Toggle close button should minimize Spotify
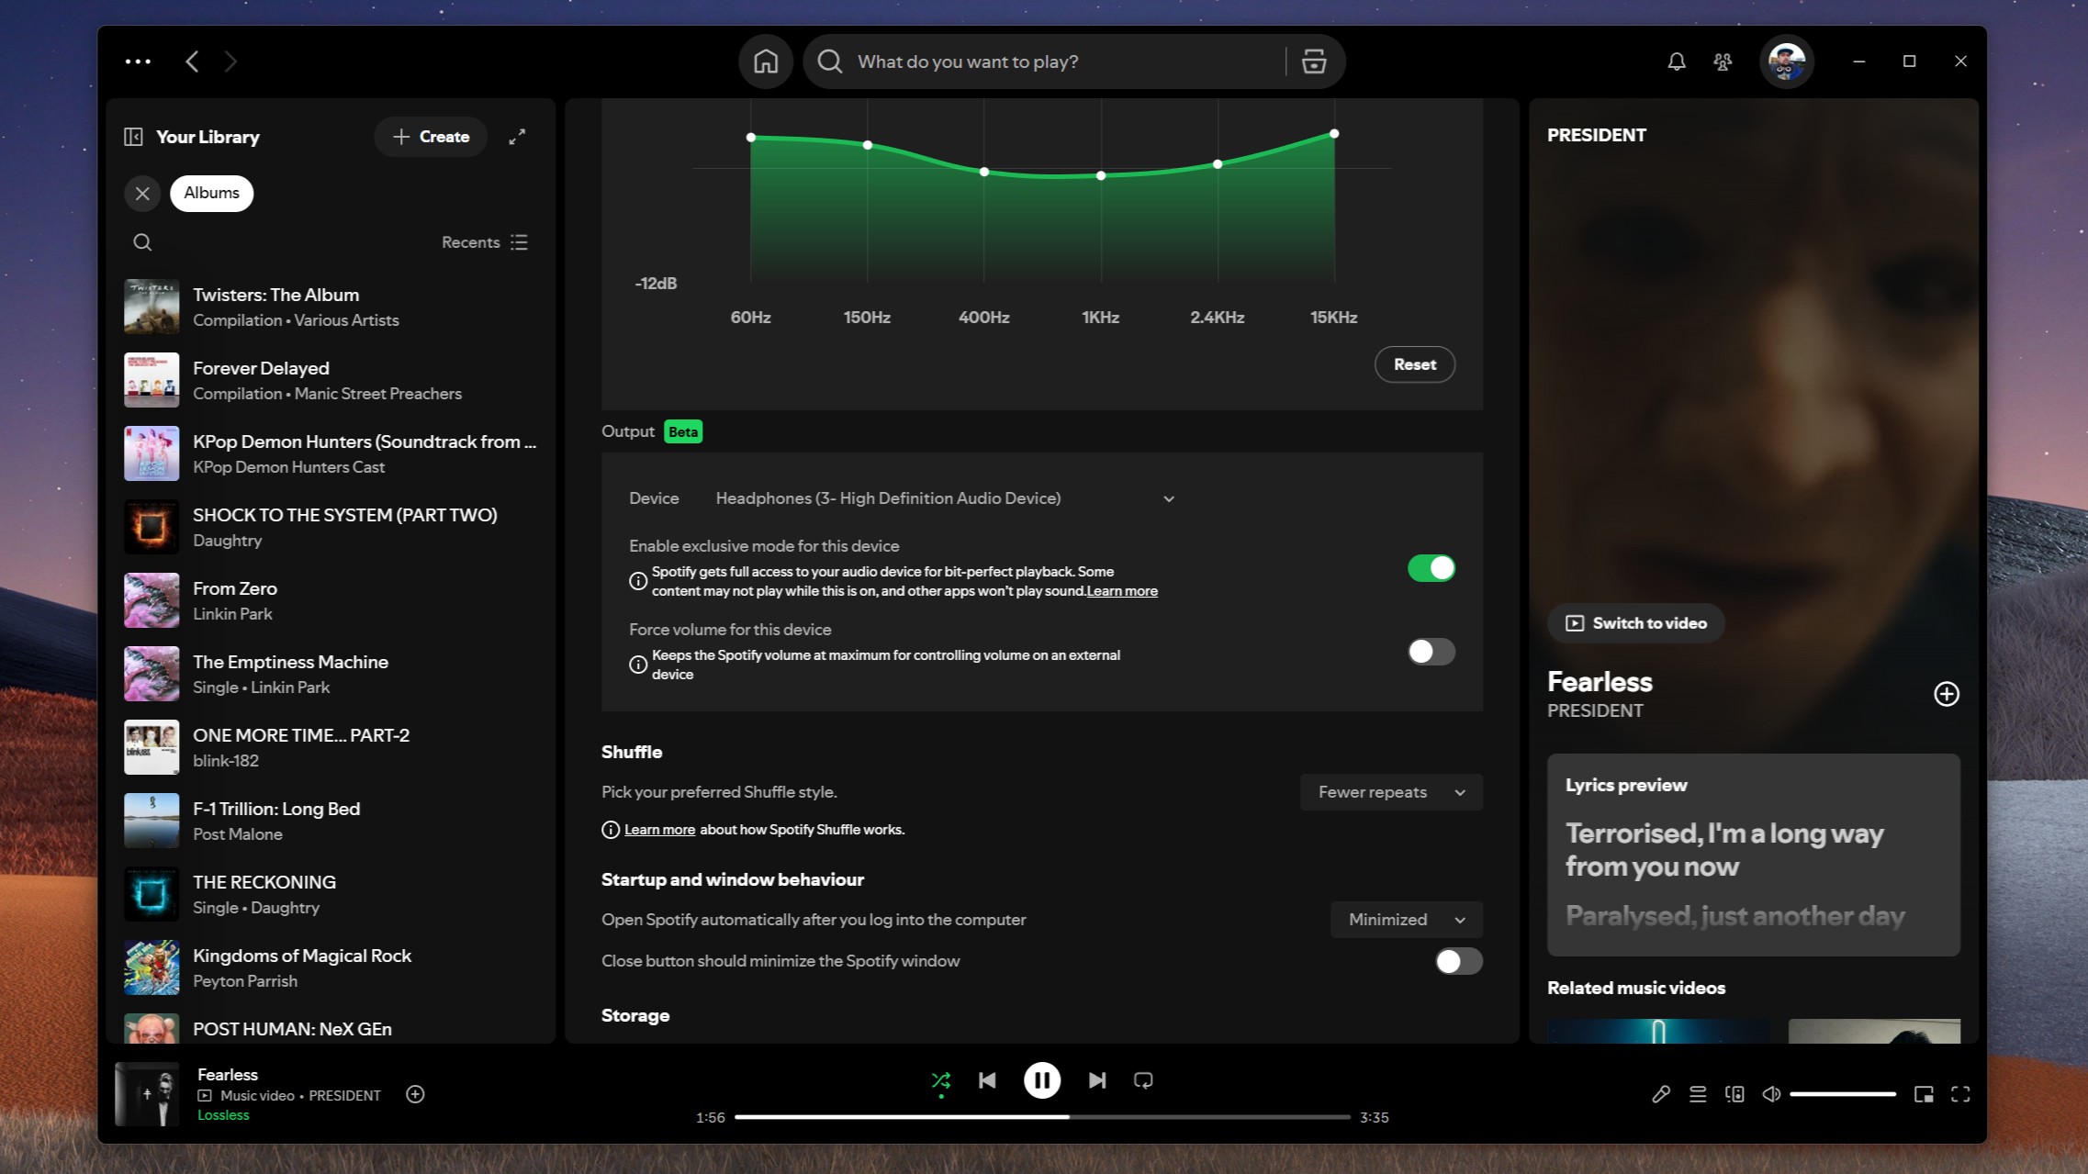The image size is (2088, 1174). 1457,961
